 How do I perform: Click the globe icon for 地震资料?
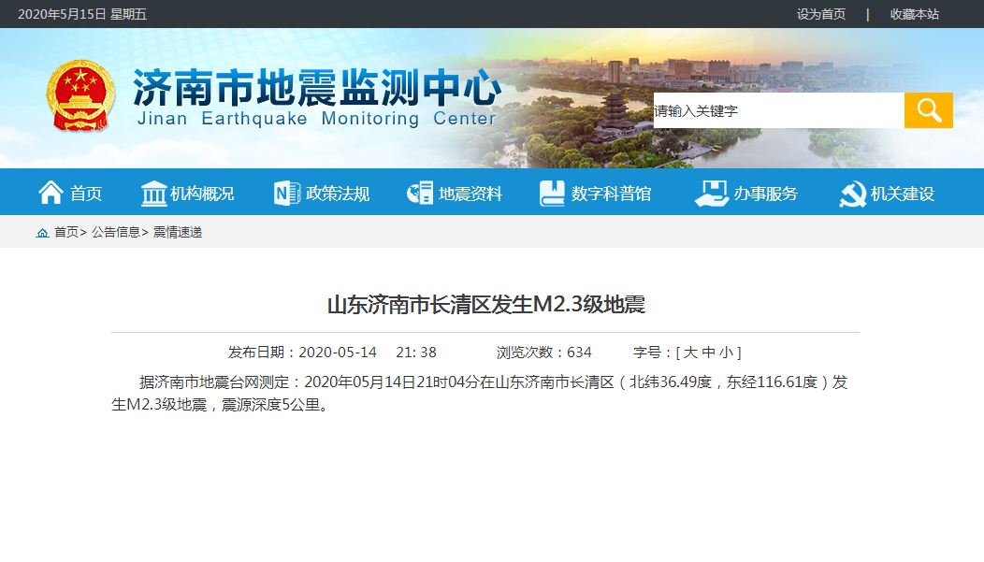[420, 194]
